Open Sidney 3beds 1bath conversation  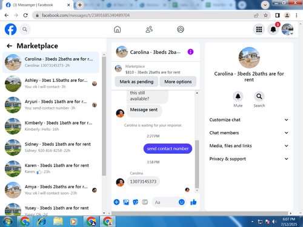coord(51,148)
